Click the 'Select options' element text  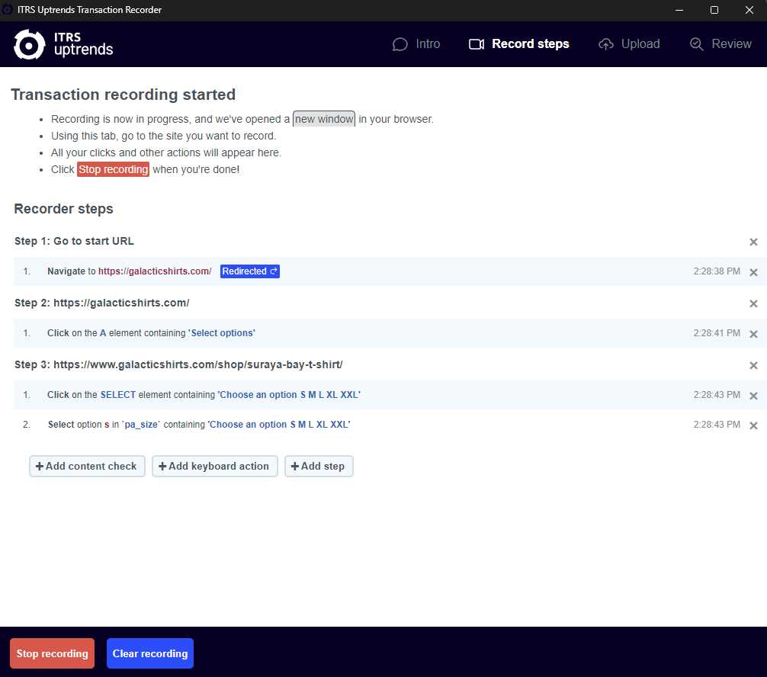tap(222, 333)
